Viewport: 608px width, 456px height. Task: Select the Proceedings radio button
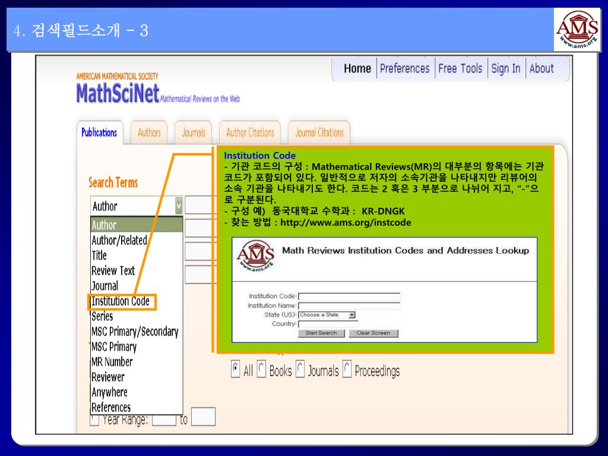pos(347,369)
